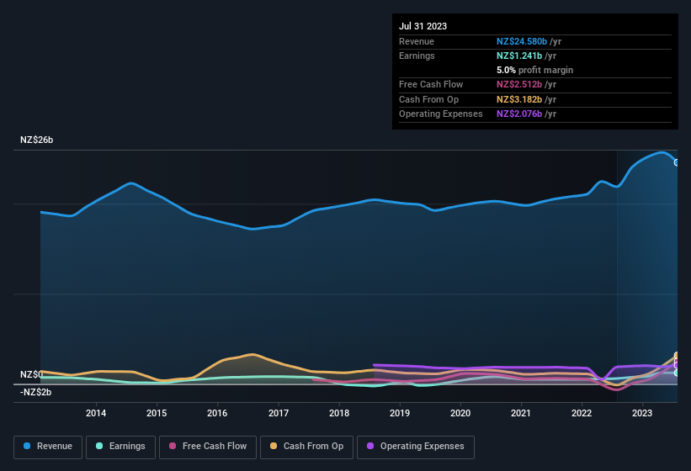This screenshot has width=691, height=471.
Task: Click the Revenue data point marker at chart end
Action: click(677, 162)
